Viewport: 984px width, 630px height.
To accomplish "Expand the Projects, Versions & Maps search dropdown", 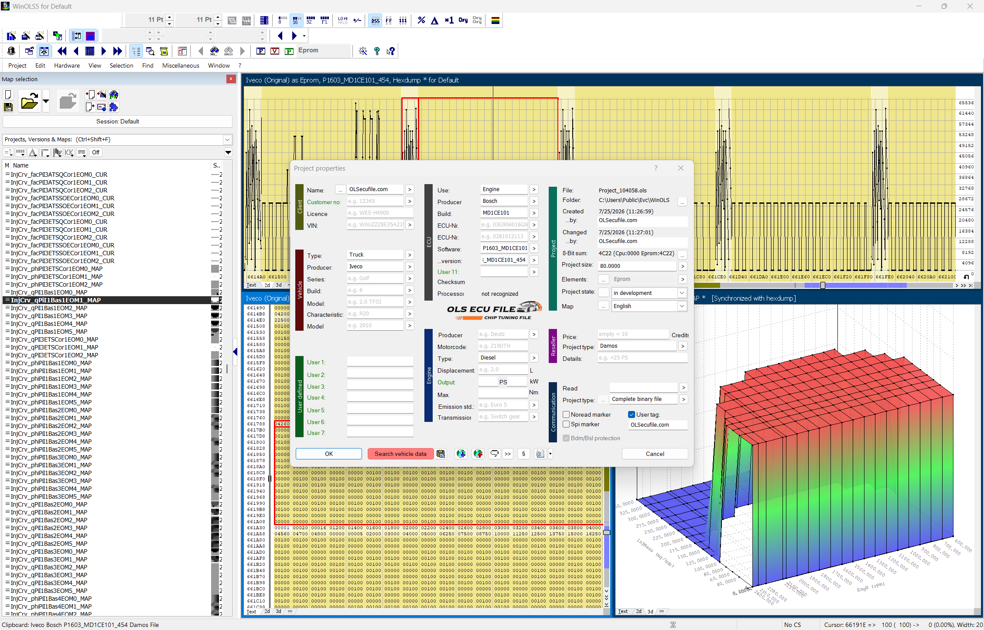I will tap(227, 140).
